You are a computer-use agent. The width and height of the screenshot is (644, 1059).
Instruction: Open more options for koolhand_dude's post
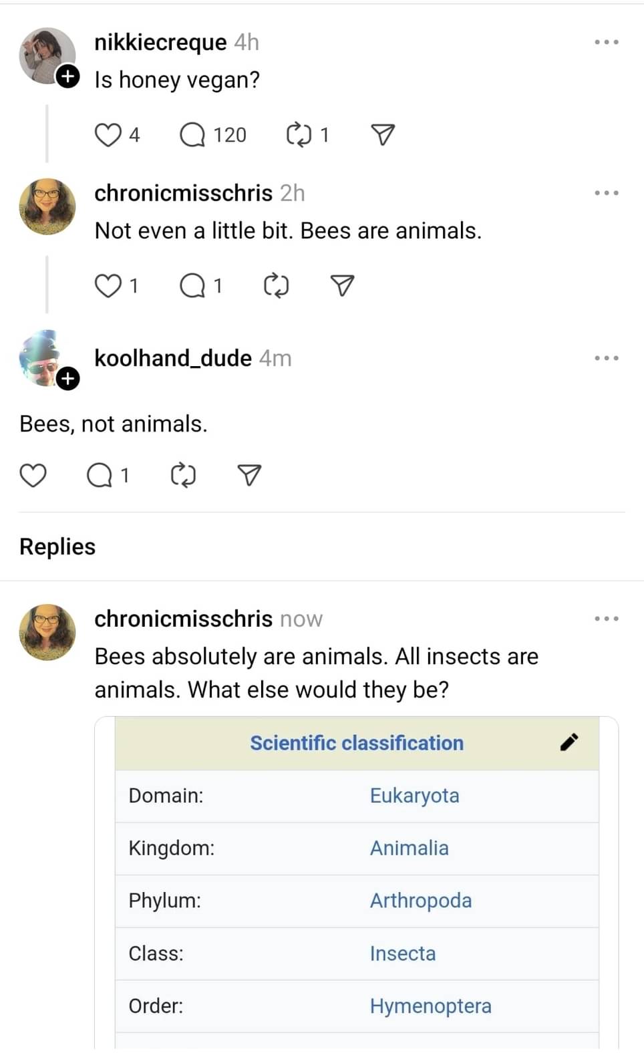pos(606,358)
